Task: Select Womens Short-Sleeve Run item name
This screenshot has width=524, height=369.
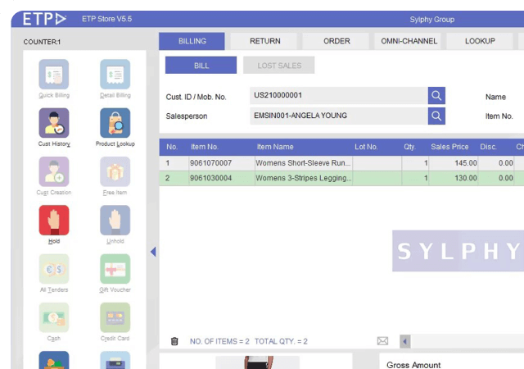Action: (x=304, y=163)
